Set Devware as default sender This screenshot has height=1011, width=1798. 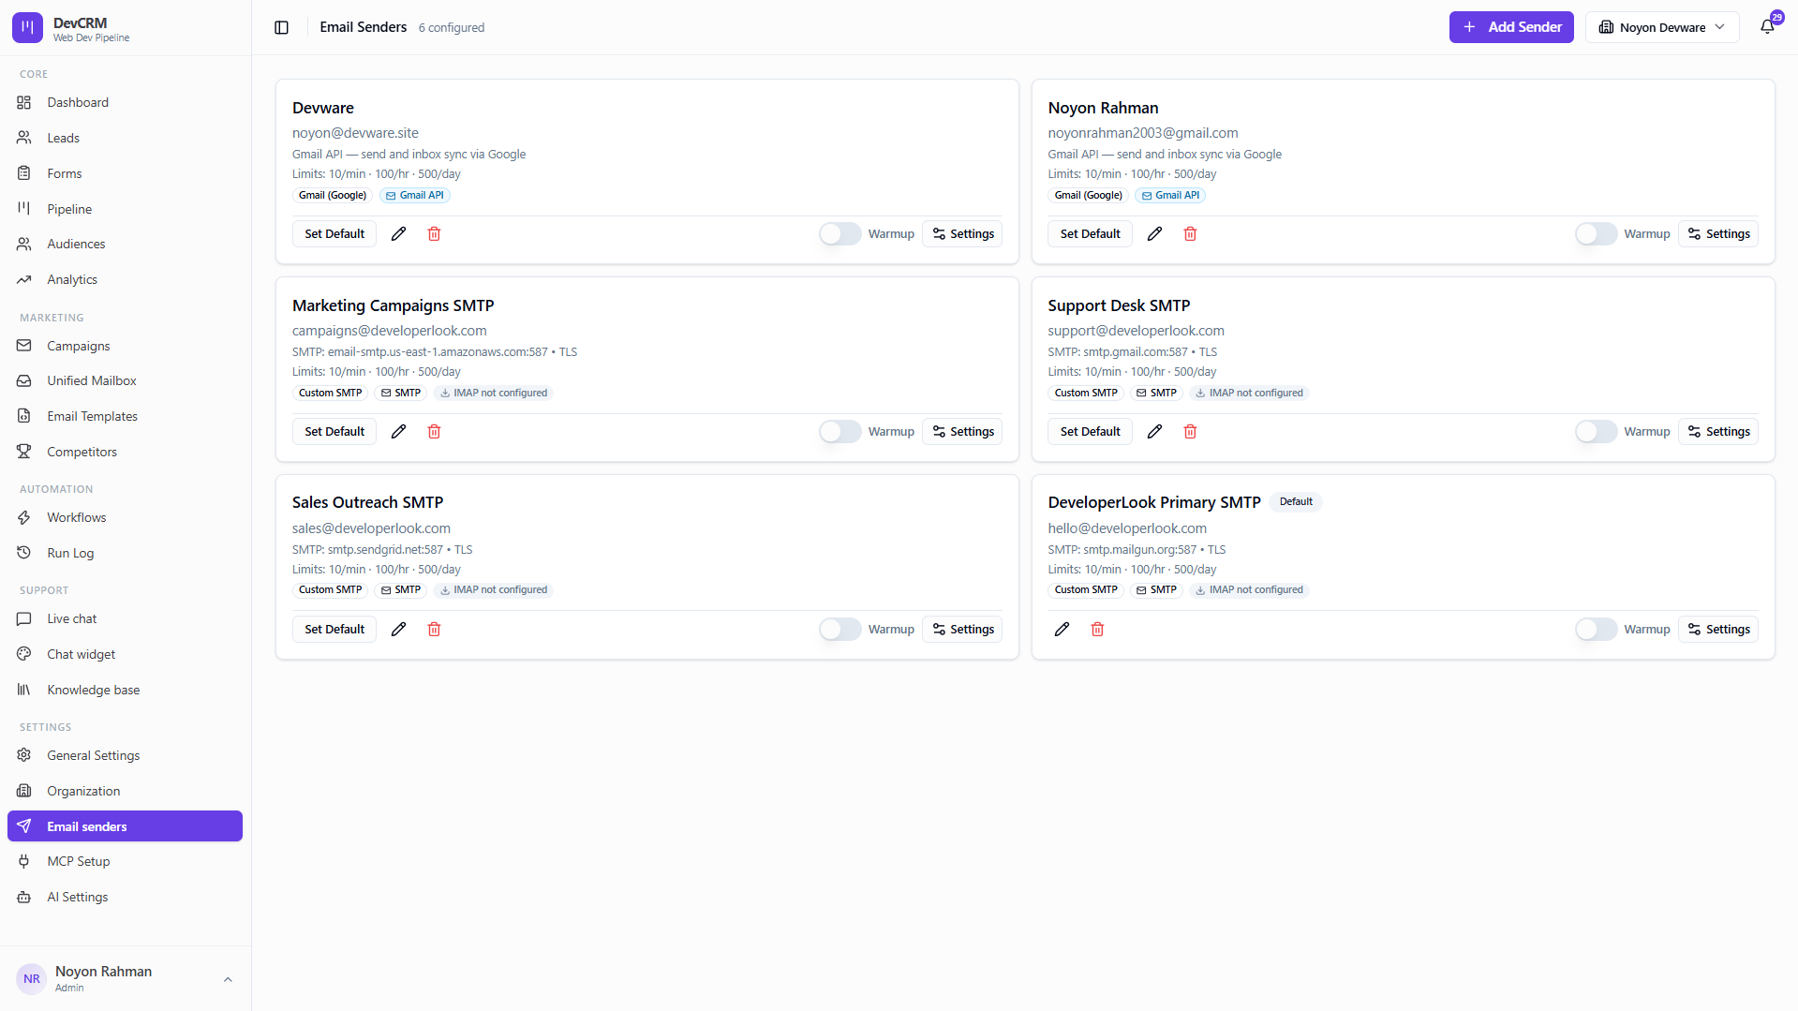point(334,234)
